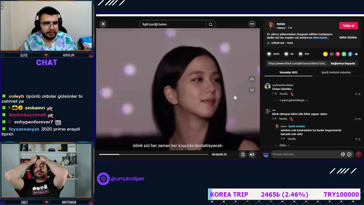
Task: Open cayheyatımolubaz's profile avatar
Action: 268,86
